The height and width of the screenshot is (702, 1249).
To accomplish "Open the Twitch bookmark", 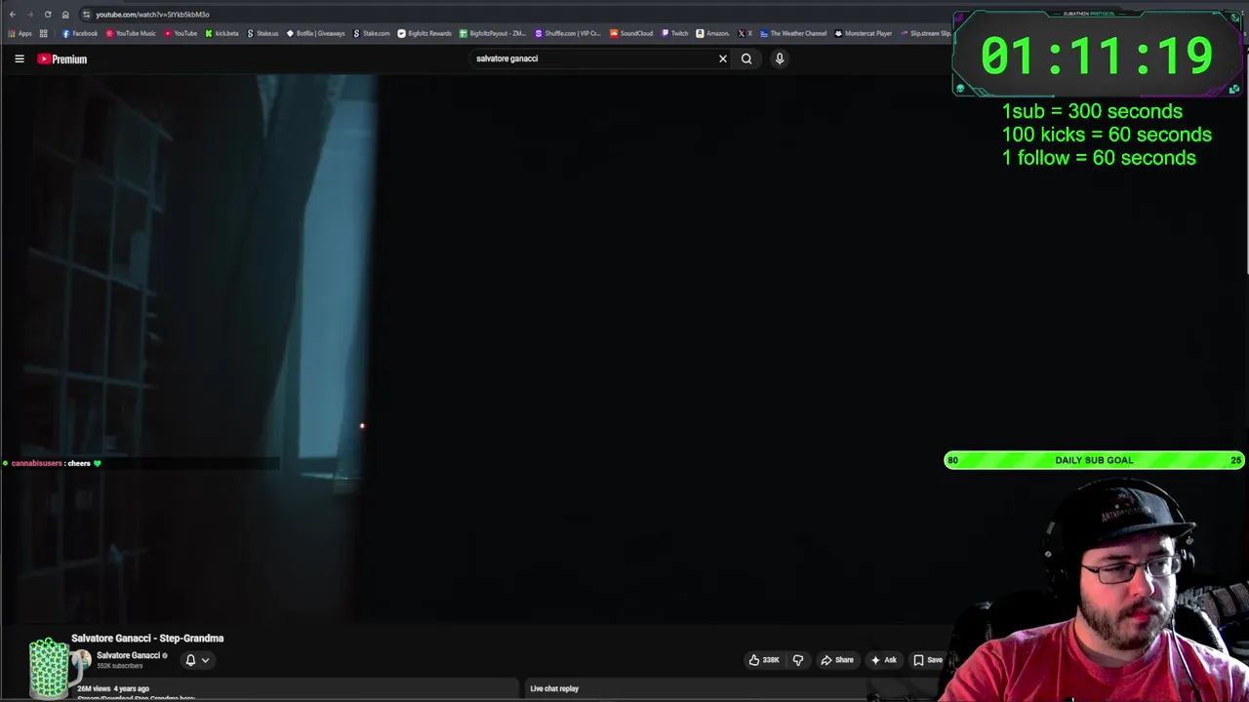I will coord(674,33).
